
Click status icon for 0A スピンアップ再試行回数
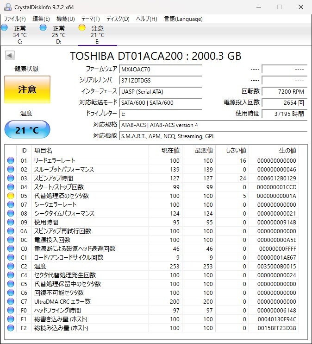11,231
